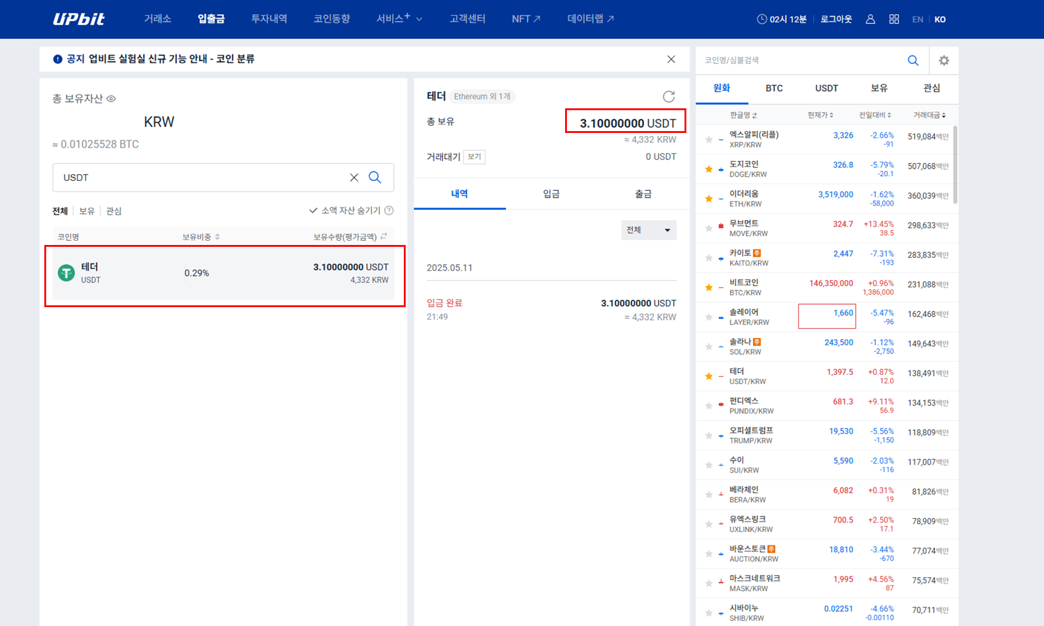Toggle favorite star for 무브먼트
The image size is (1044, 626).
[x=709, y=228]
